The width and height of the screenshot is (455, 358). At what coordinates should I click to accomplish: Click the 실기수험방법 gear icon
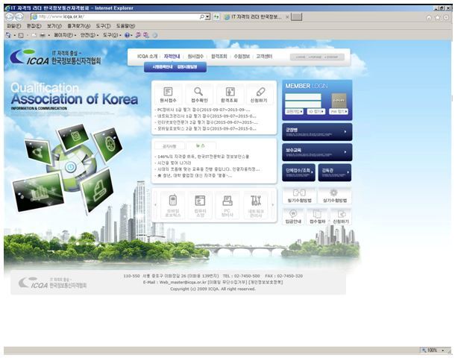coord(334,192)
